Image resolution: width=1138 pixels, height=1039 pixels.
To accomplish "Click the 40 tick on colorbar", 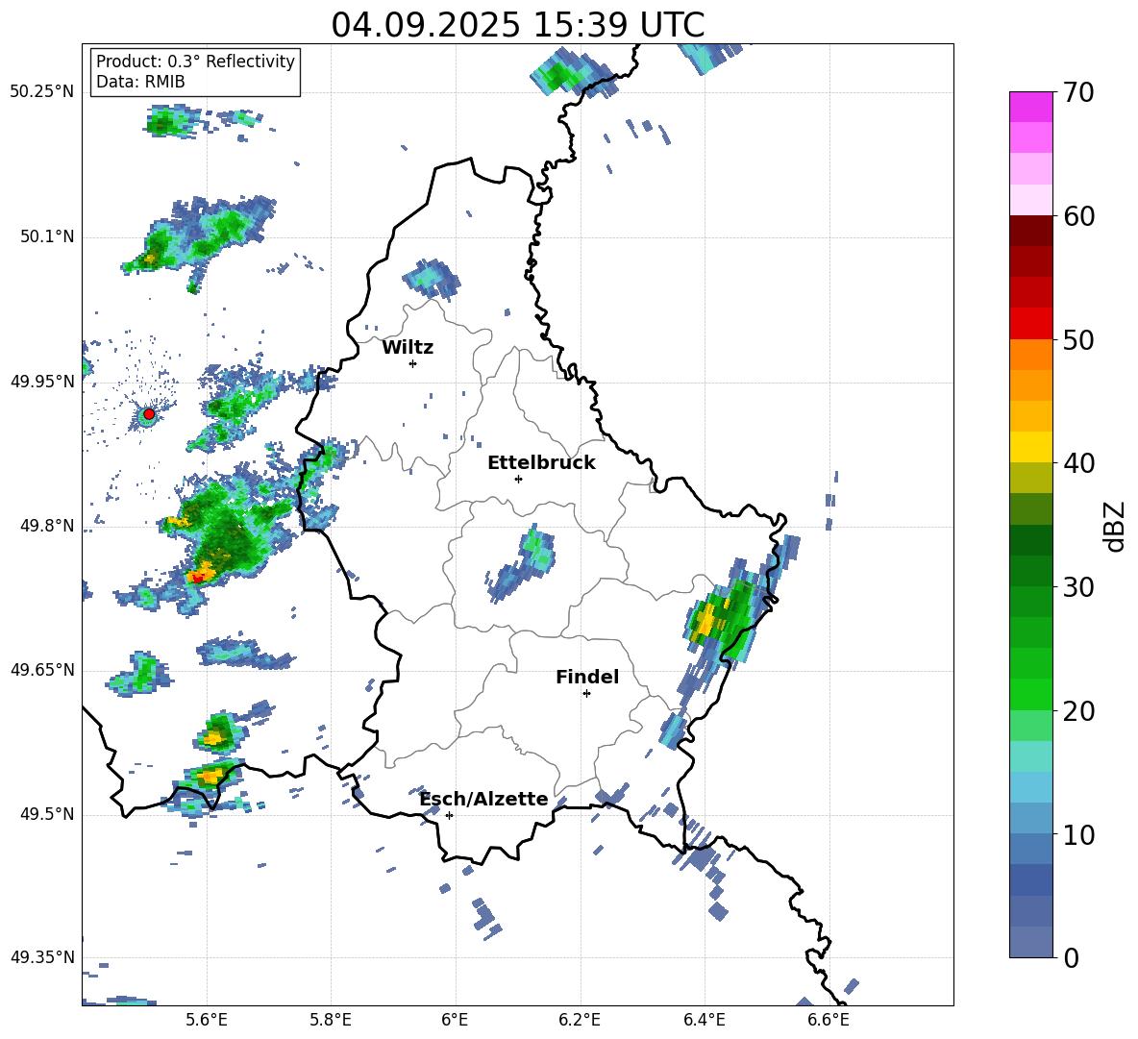I will 1078,463.
